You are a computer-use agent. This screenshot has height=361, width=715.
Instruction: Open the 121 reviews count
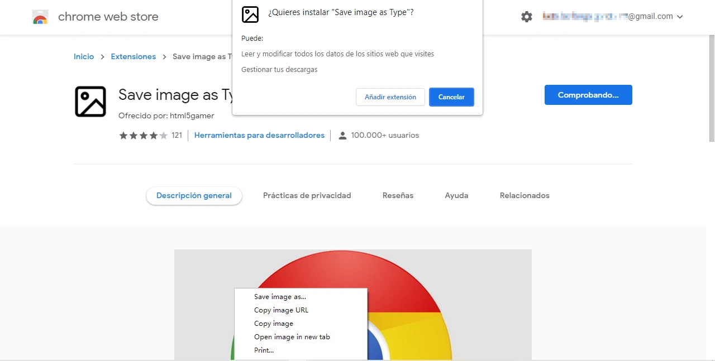[x=177, y=135]
